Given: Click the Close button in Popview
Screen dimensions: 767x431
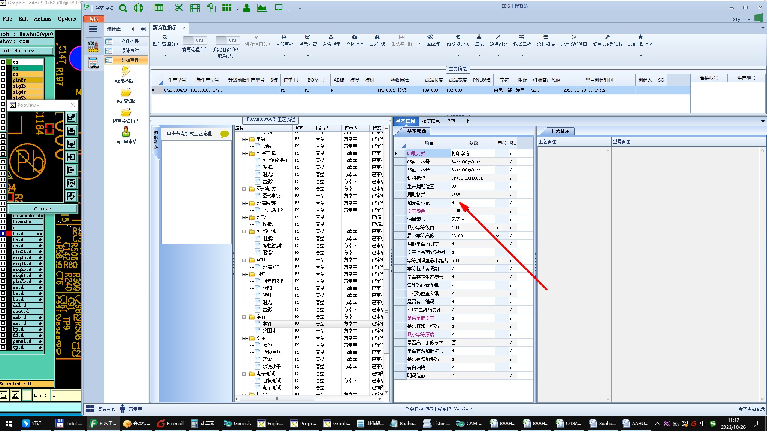Looking at the screenshot, I should pyautogui.click(x=42, y=208).
